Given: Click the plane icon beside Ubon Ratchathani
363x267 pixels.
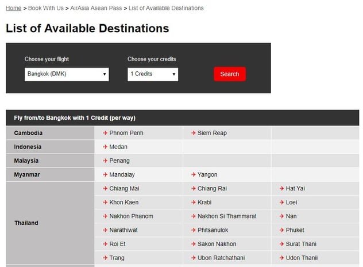Looking at the screenshot, I should pos(194,258).
